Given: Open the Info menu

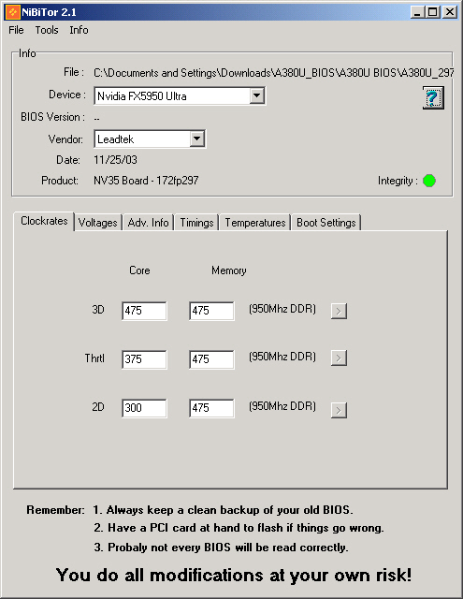Looking at the screenshot, I should click(79, 30).
